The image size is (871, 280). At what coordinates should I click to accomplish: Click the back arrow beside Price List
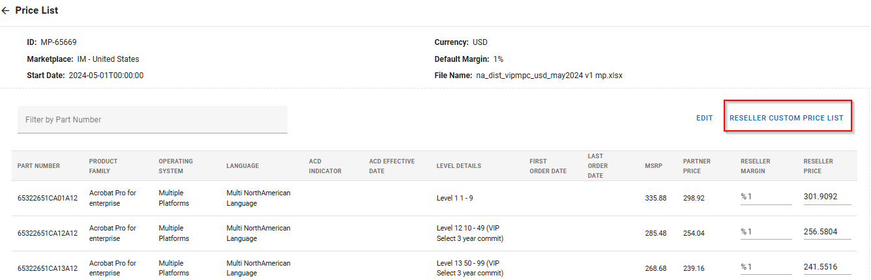pyautogui.click(x=7, y=11)
